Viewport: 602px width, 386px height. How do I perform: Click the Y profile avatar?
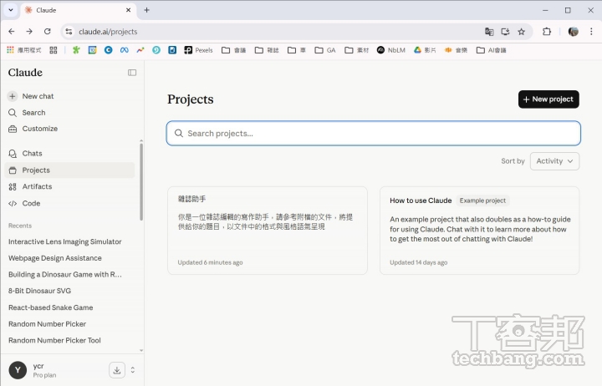point(18,370)
